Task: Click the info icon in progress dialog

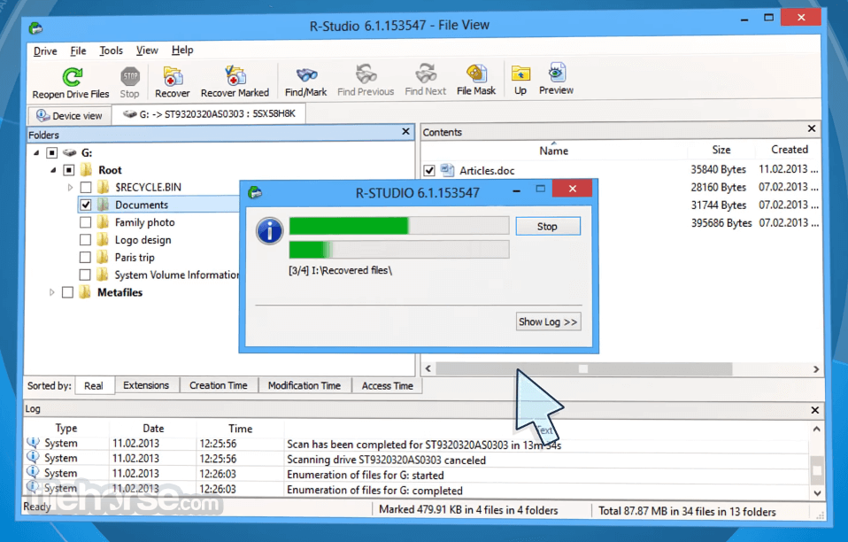Action: click(x=269, y=231)
